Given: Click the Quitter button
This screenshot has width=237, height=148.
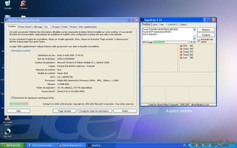Looking at the screenshot, I should click(125, 111).
